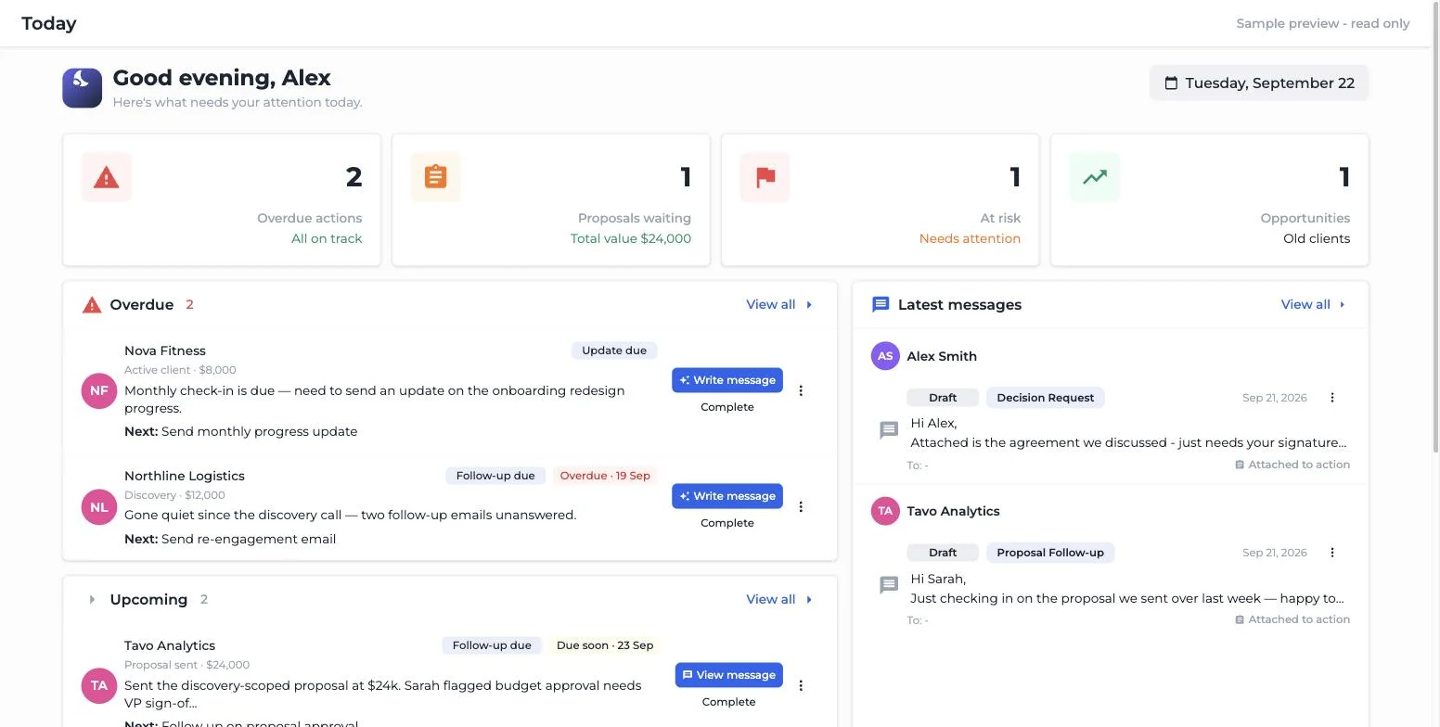The image size is (1440, 727).
Task: Click the 'Decision Request' tag
Action: coord(1045,398)
